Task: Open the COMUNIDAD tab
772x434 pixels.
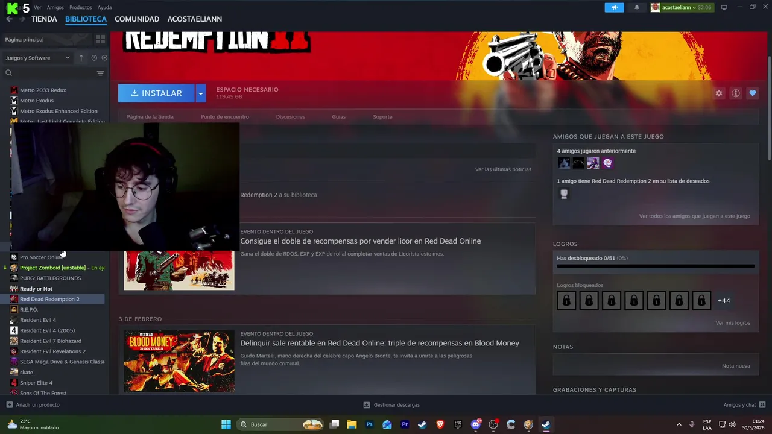Action: pos(137,19)
